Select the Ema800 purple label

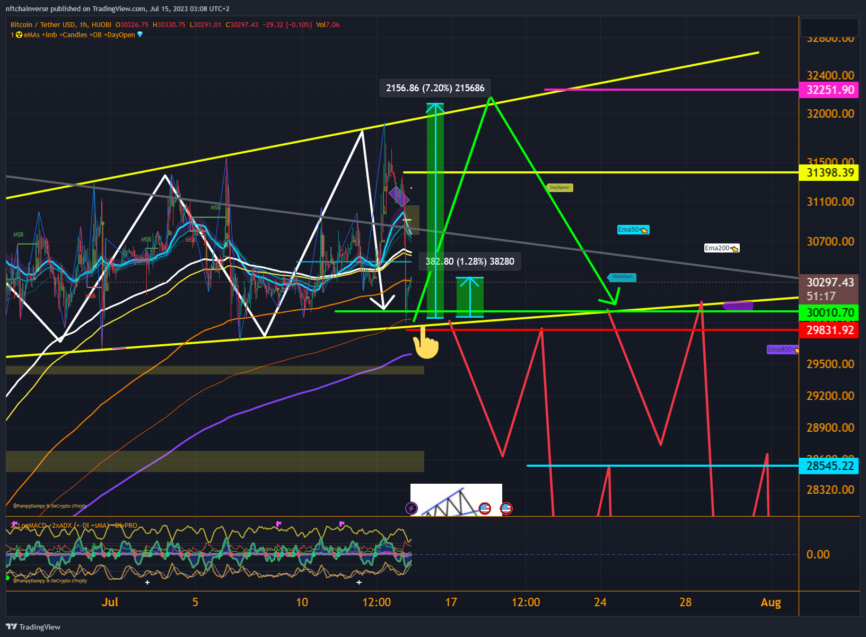[782, 350]
